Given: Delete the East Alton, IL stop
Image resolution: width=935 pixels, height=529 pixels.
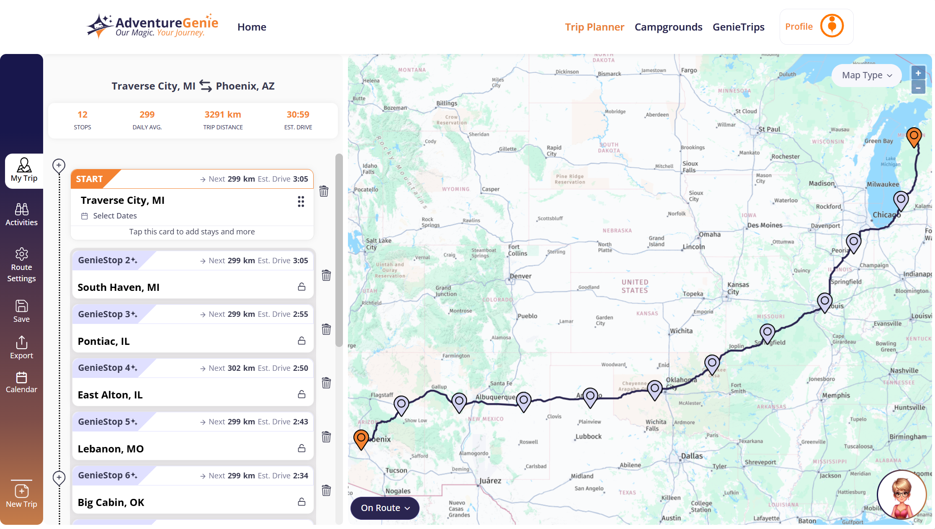Looking at the screenshot, I should [x=326, y=383].
